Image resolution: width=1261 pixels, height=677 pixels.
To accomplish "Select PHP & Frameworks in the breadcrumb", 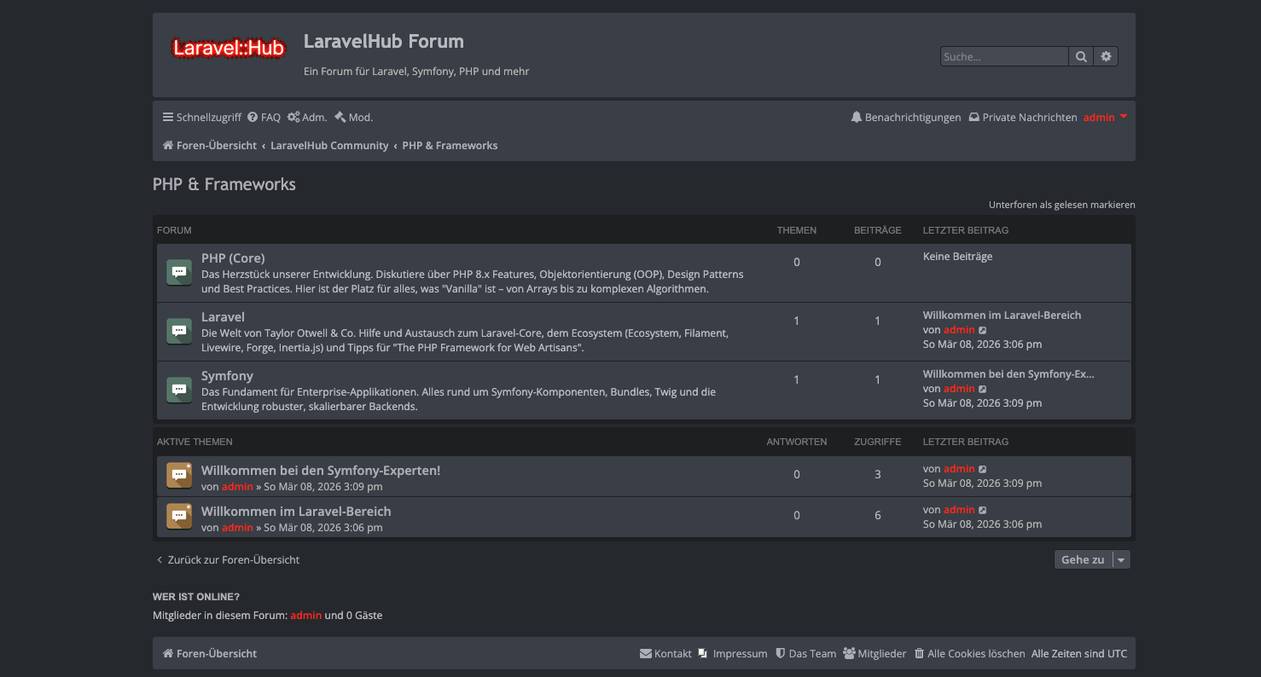I will click(450, 145).
